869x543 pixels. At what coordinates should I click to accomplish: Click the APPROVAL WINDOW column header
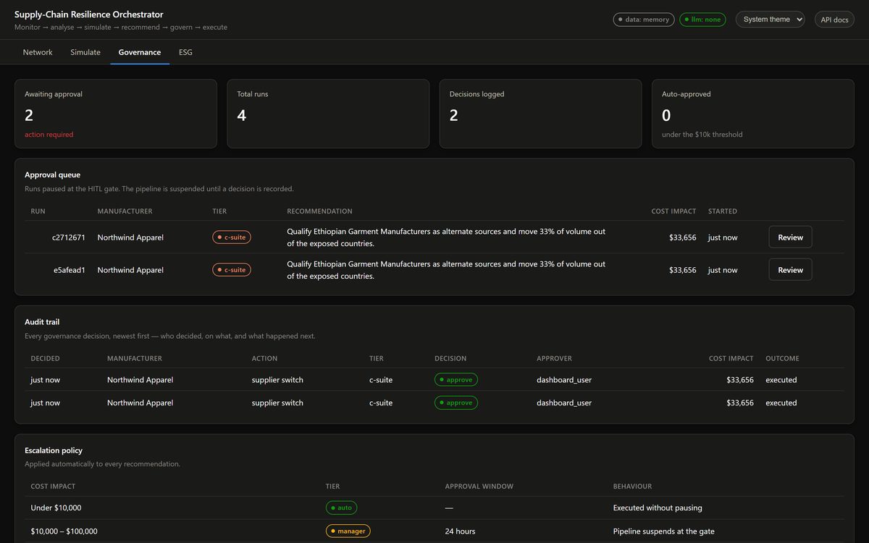(x=479, y=487)
